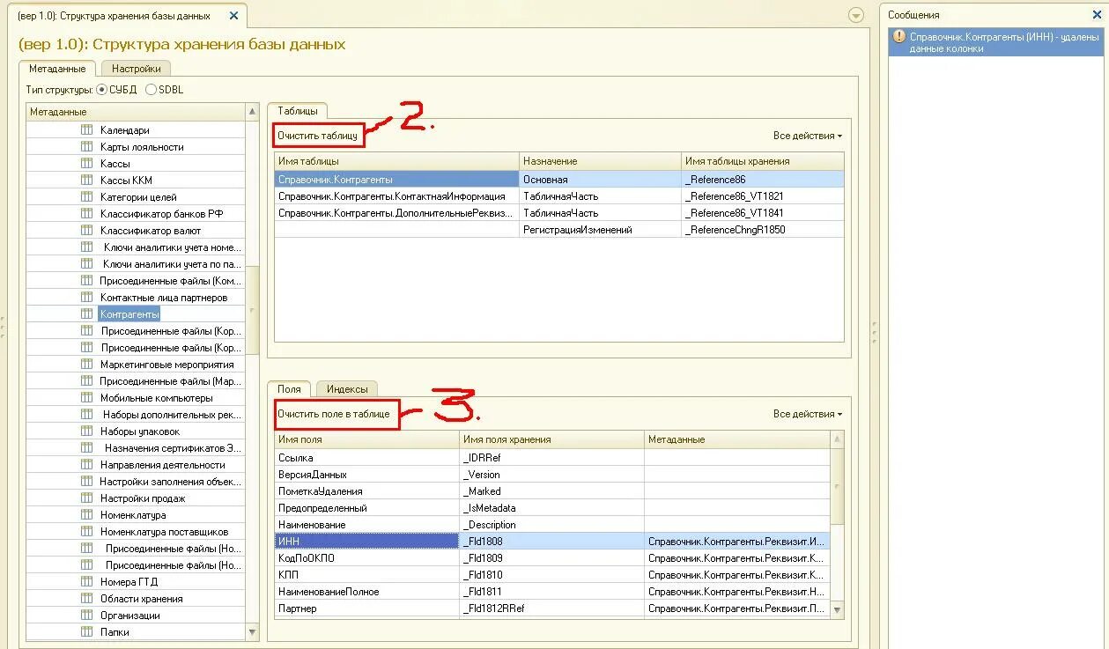The height and width of the screenshot is (649, 1109).
Task: Switch to the Настройки tab
Action: [136, 68]
